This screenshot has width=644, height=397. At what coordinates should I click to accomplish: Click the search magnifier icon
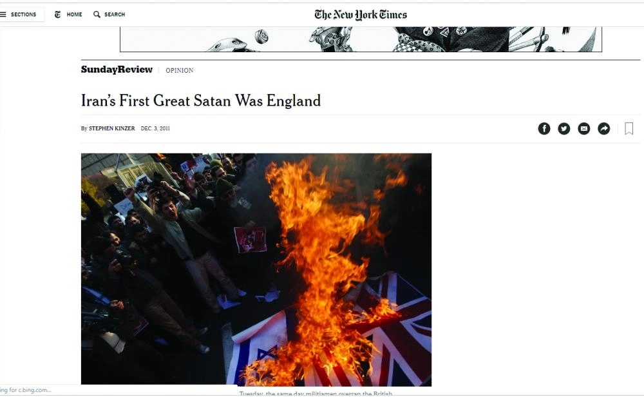[97, 14]
